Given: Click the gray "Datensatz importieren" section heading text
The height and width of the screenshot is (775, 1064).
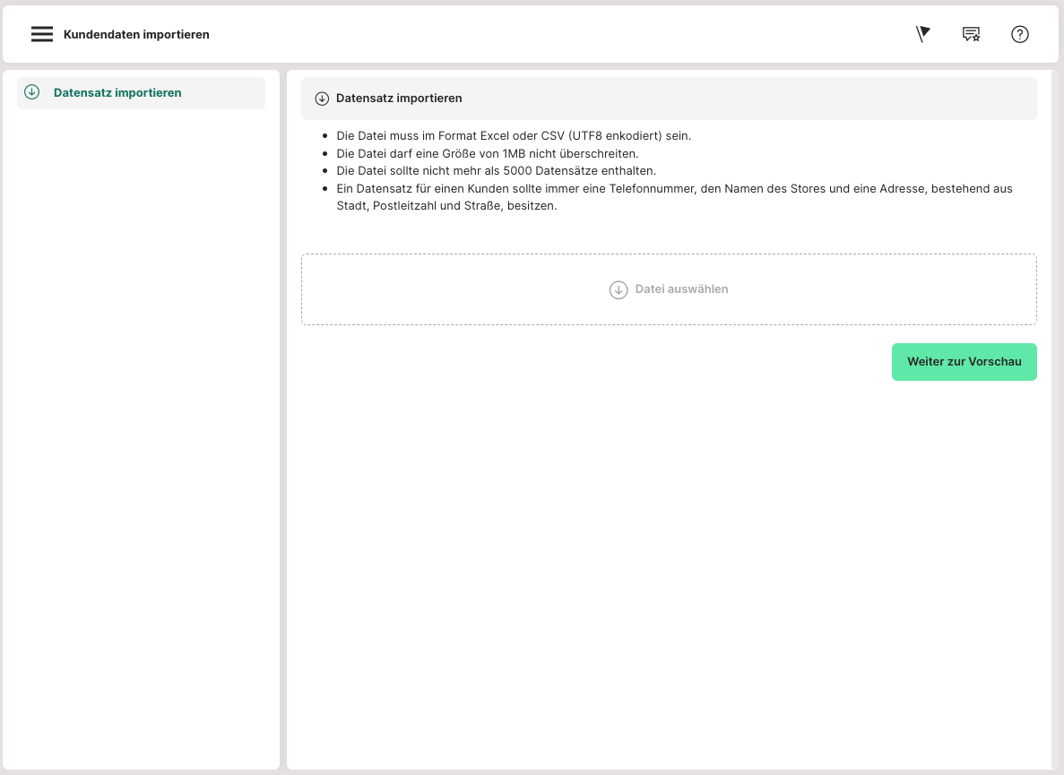Looking at the screenshot, I should point(399,99).
